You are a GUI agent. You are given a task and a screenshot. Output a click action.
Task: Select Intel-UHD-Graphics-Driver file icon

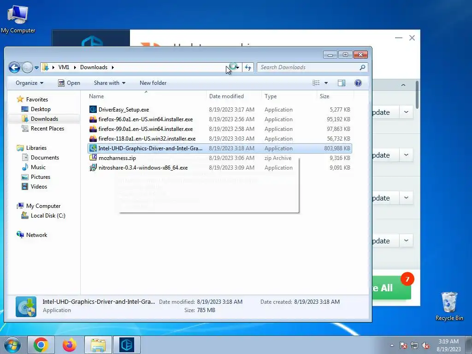[x=93, y=148]
